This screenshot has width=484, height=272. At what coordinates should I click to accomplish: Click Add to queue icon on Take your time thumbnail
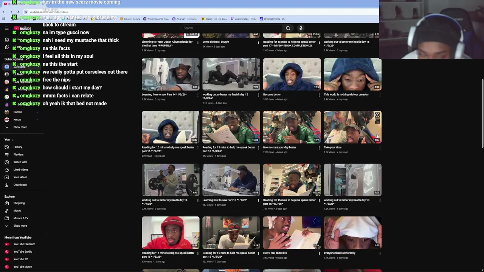(x=377, y=121)
